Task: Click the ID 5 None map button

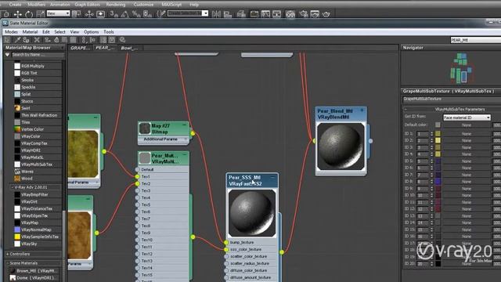Action: (467, 161)
